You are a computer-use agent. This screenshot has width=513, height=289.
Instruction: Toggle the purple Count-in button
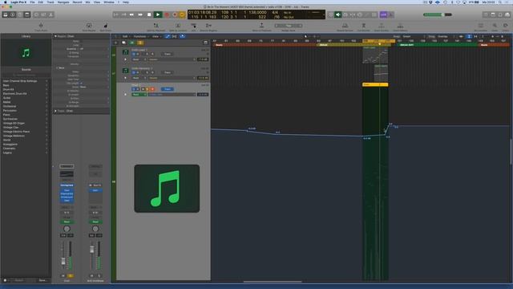click(x=383, y=14)
